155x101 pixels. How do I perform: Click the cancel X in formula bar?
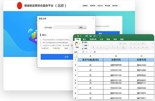click(87, 52)
